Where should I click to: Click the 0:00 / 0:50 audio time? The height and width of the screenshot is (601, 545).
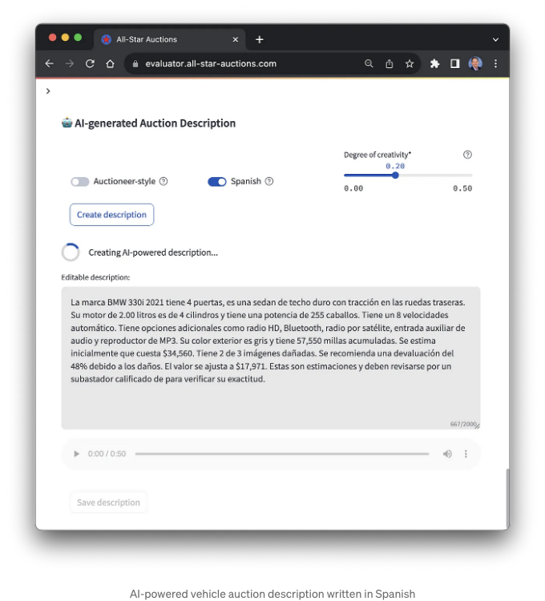pos(107,454)
